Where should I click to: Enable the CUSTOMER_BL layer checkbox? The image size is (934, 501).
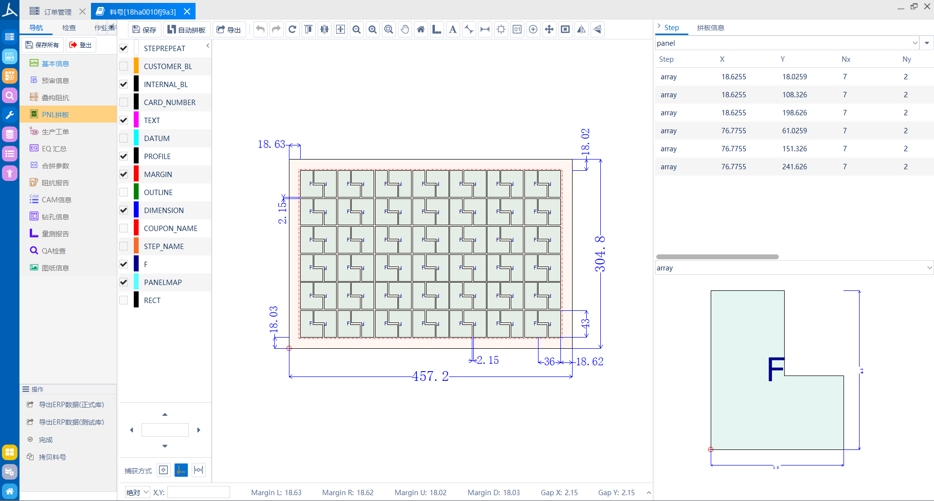click(124, 66)
